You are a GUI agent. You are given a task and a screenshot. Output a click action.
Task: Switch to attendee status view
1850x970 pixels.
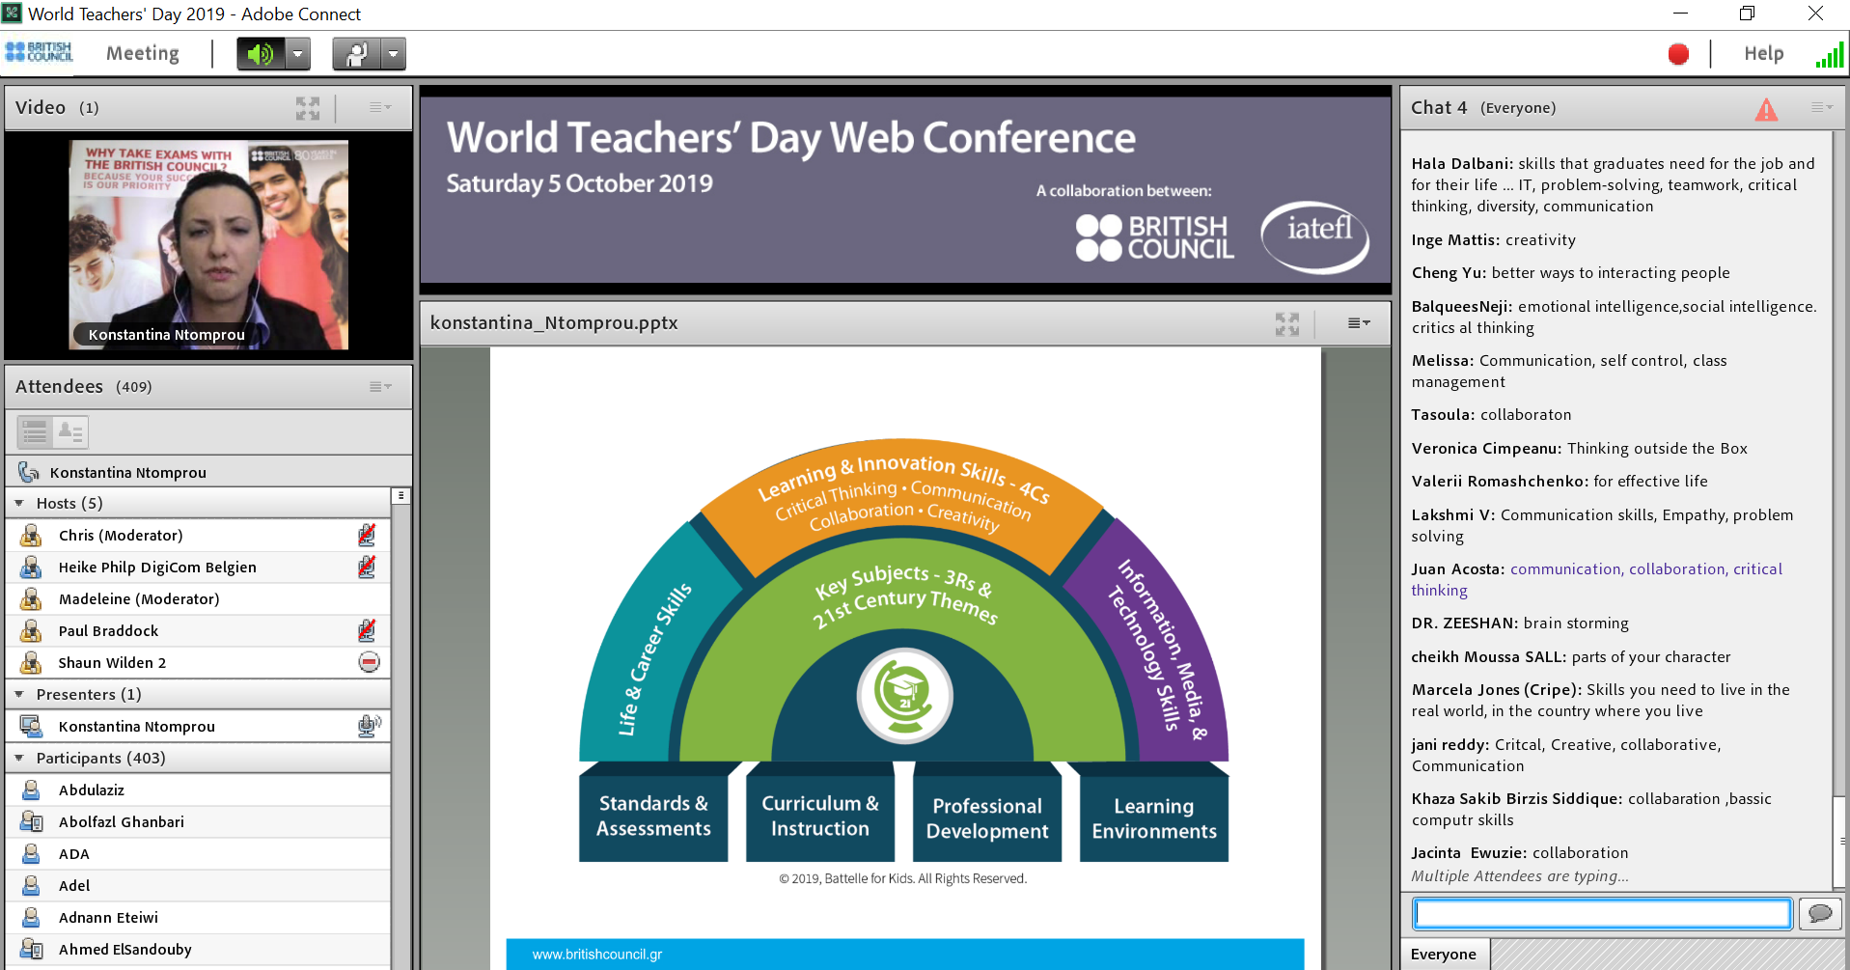(70, 431)
